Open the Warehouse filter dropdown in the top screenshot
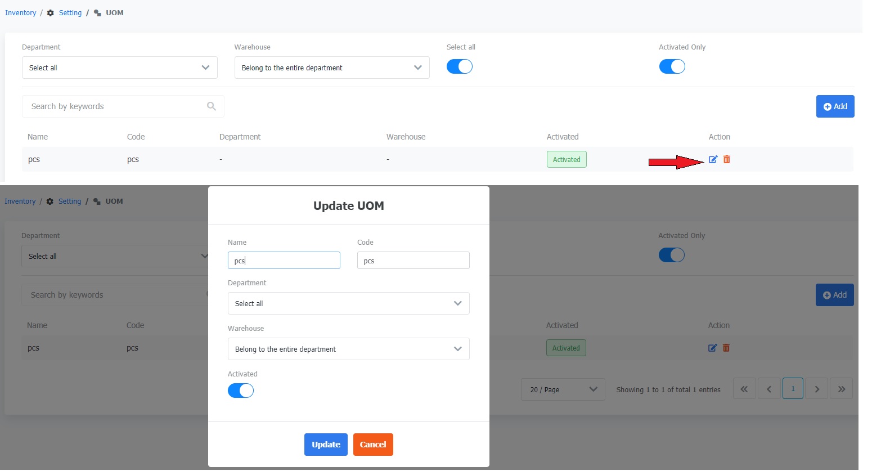The image size is (881, 471). pos(332,68)
